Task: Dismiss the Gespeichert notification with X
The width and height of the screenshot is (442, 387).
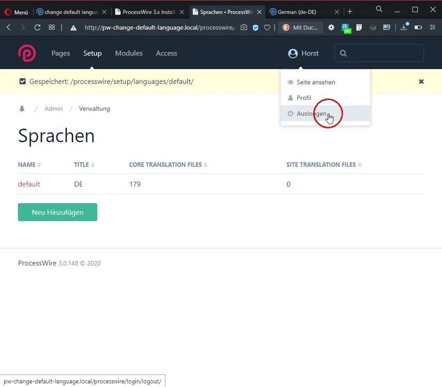Action: coord(421,82)
